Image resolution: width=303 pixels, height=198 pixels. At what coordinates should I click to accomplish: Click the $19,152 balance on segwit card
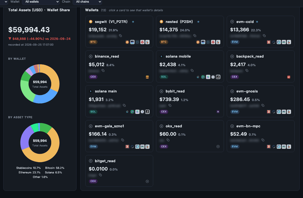pos(98,30)
